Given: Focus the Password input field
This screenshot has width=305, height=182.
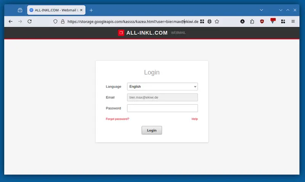Looking at the screenshot, I should [x=162, y=108].
